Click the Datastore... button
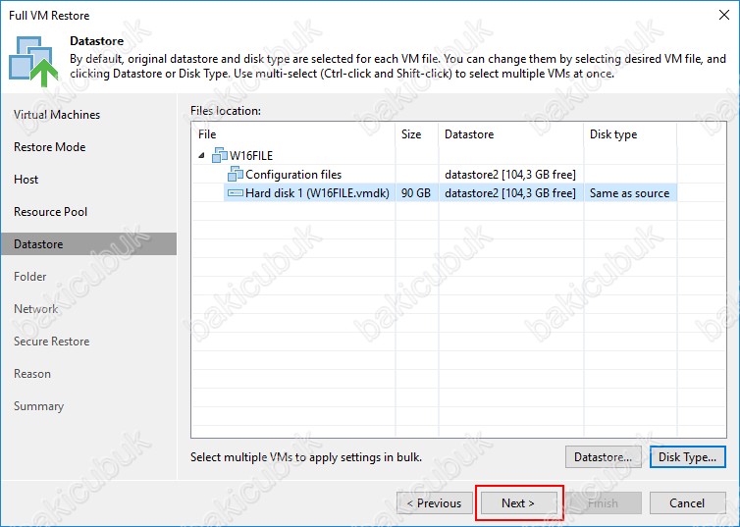This screenshot has height=527, width=740. pos(604,456)
